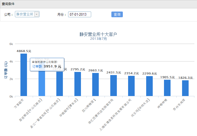This screenshot has width=197, height=136.
Task: Select the 华联超市(漕东店) bar
Action: [x=78, y=84]
